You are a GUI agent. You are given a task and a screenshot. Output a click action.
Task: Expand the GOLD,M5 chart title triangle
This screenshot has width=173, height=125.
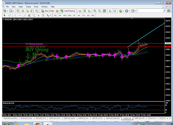(3, 20)
